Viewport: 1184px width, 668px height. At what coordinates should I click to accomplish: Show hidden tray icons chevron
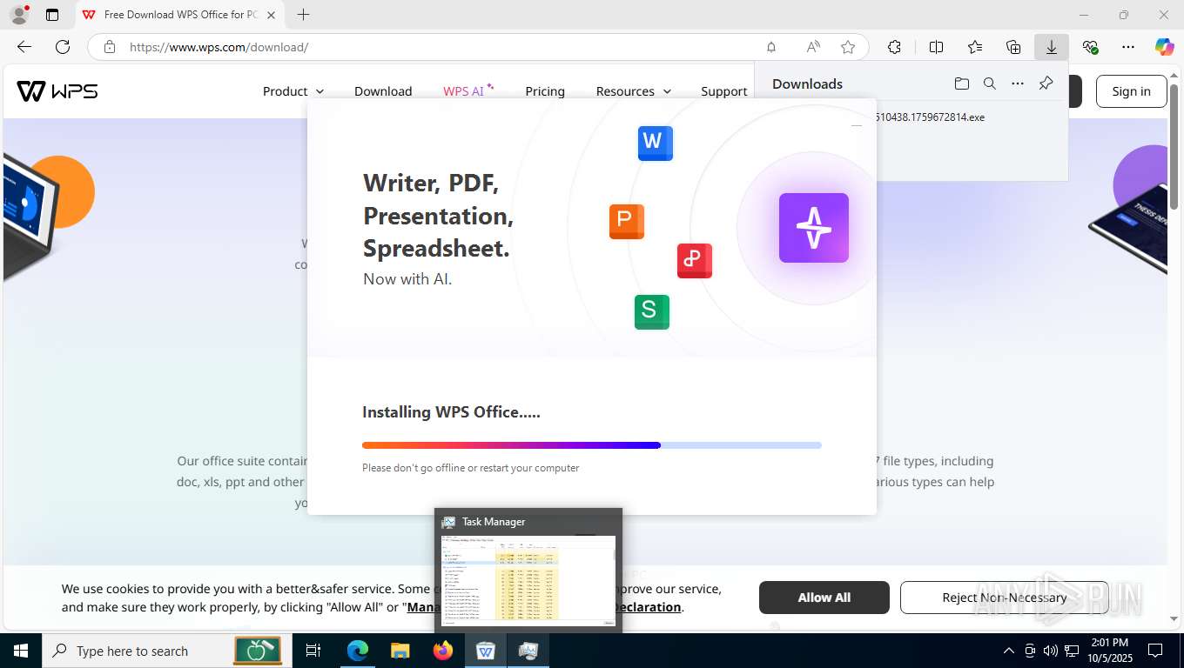pyautogui.click(x=1009, y=651)
